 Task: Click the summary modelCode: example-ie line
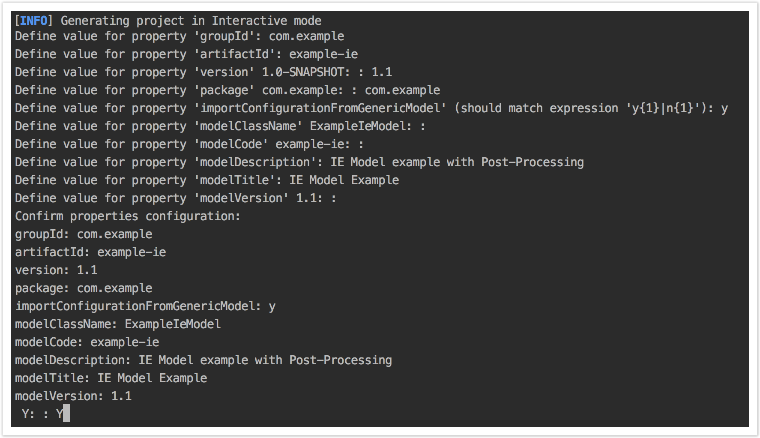(x=87, y=342)
